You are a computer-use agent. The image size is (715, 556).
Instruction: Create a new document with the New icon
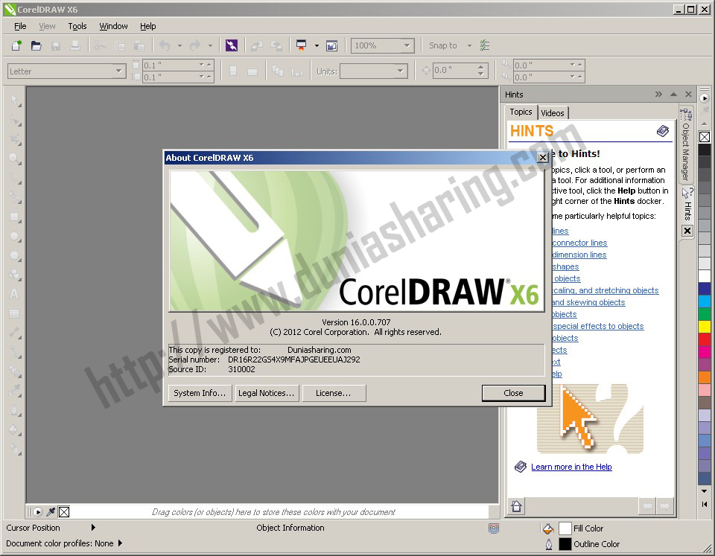17,45
